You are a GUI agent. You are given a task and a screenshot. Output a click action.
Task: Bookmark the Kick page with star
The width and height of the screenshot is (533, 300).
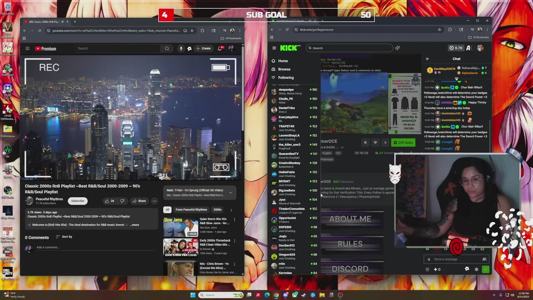coord(439,30)
